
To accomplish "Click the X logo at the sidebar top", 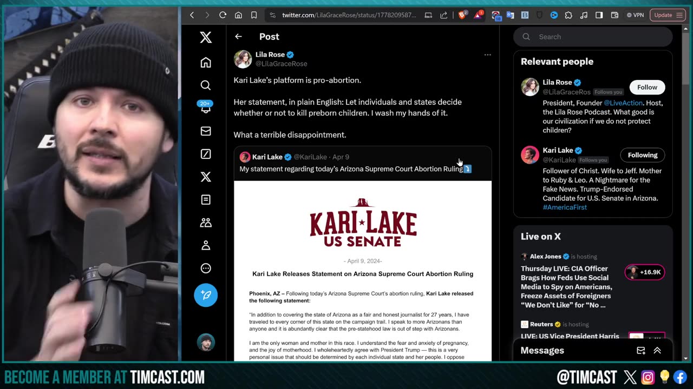I will (206, 37).
